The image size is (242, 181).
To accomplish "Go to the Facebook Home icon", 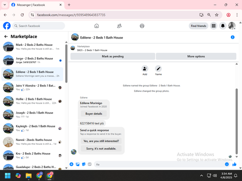I will 96,26.
